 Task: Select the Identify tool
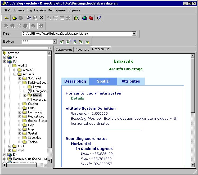pos(33,26)
